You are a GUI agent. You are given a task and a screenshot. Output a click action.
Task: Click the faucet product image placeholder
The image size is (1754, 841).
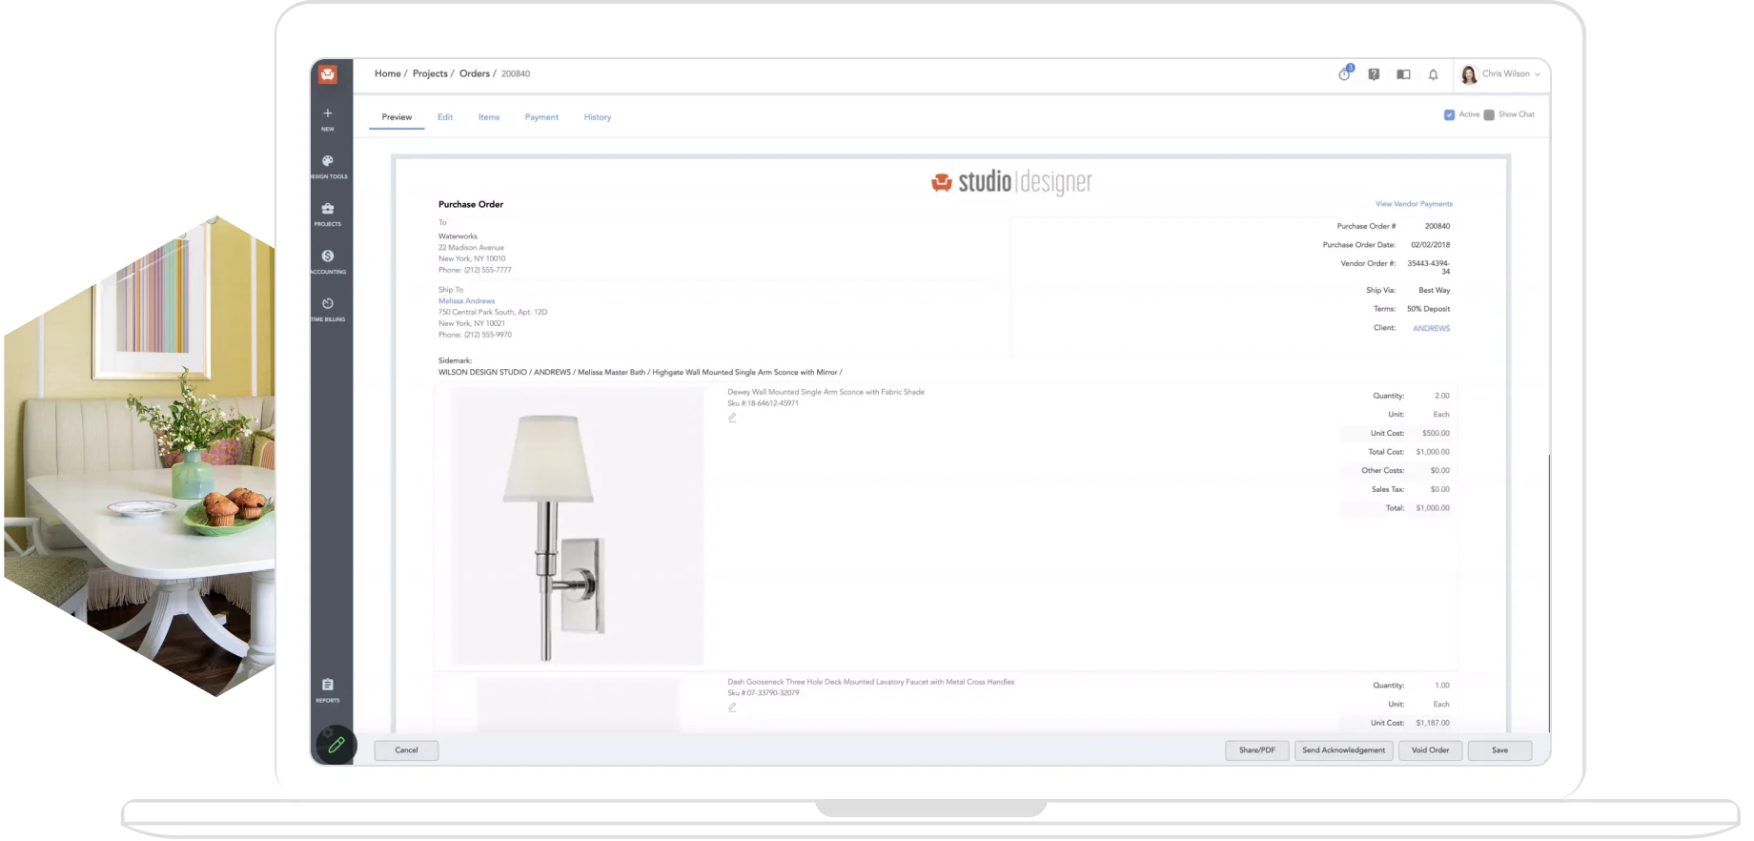(x=578, y=705)
